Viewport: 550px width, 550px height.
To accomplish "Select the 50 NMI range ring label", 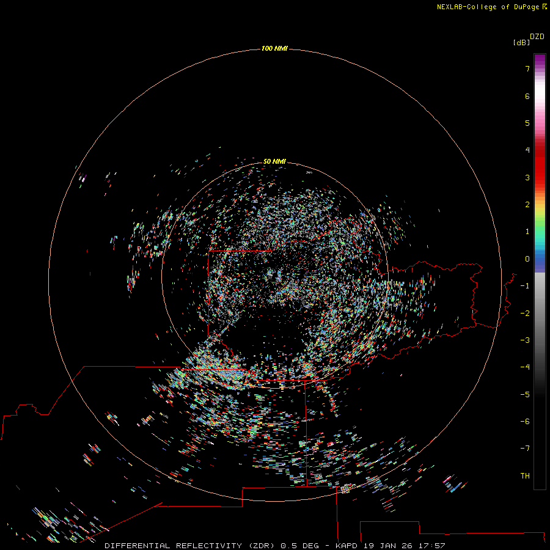I will (x=274, y=161).
